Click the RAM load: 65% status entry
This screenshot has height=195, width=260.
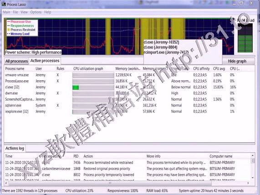tap(157, 191)
